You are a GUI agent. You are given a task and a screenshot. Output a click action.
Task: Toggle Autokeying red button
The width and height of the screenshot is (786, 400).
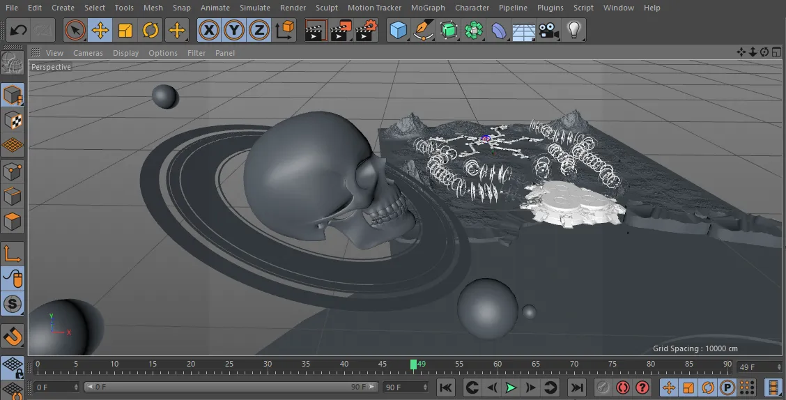coord(622,387)
